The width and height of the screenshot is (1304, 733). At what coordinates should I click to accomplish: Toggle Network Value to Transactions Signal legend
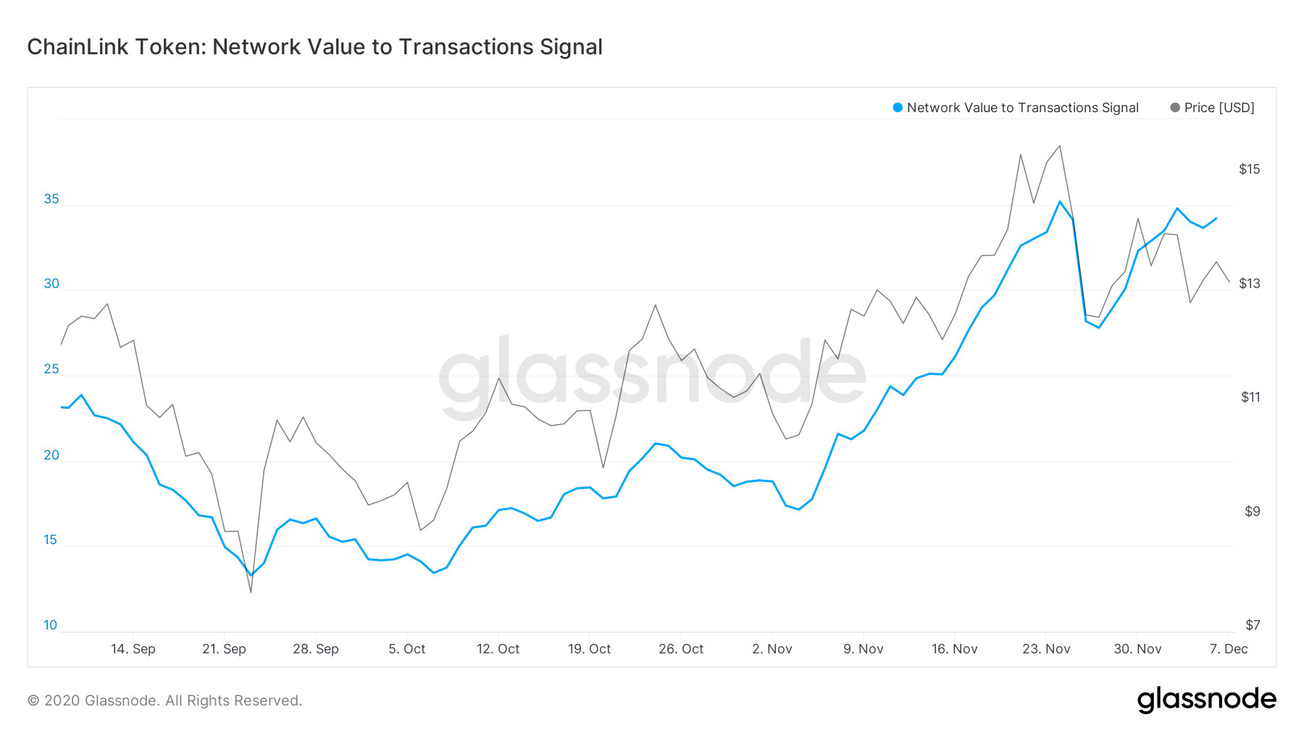click(1016, 108)
